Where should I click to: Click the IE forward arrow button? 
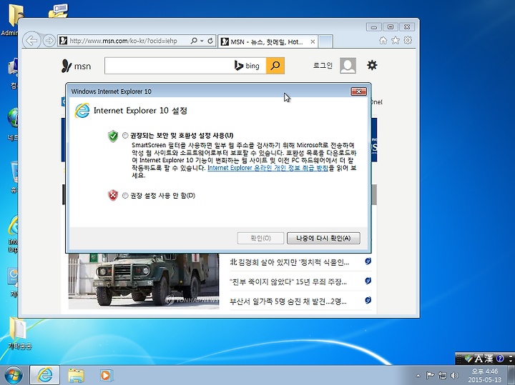click(x=49, y=41)
